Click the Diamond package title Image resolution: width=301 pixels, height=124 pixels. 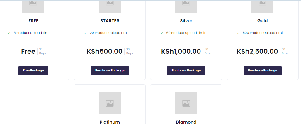coord(186,122)
